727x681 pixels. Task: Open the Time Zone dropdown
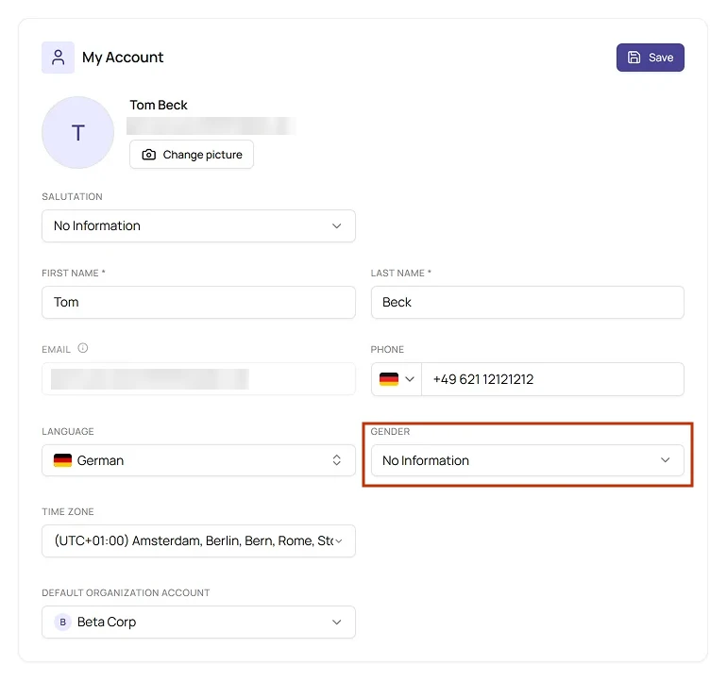pos(198,540)
